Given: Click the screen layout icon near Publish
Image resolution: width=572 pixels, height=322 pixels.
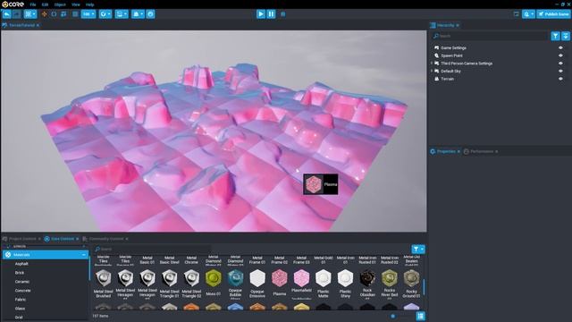Looking at the screenshot, I should coord(517,14).
